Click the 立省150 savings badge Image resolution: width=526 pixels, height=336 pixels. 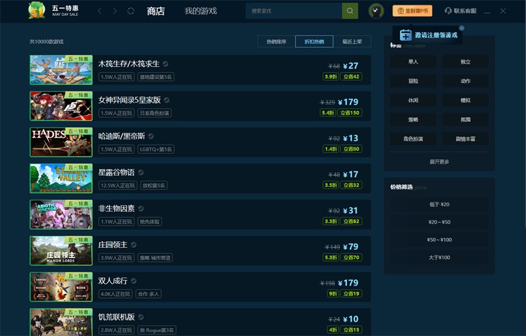click(x=350, y=113)
